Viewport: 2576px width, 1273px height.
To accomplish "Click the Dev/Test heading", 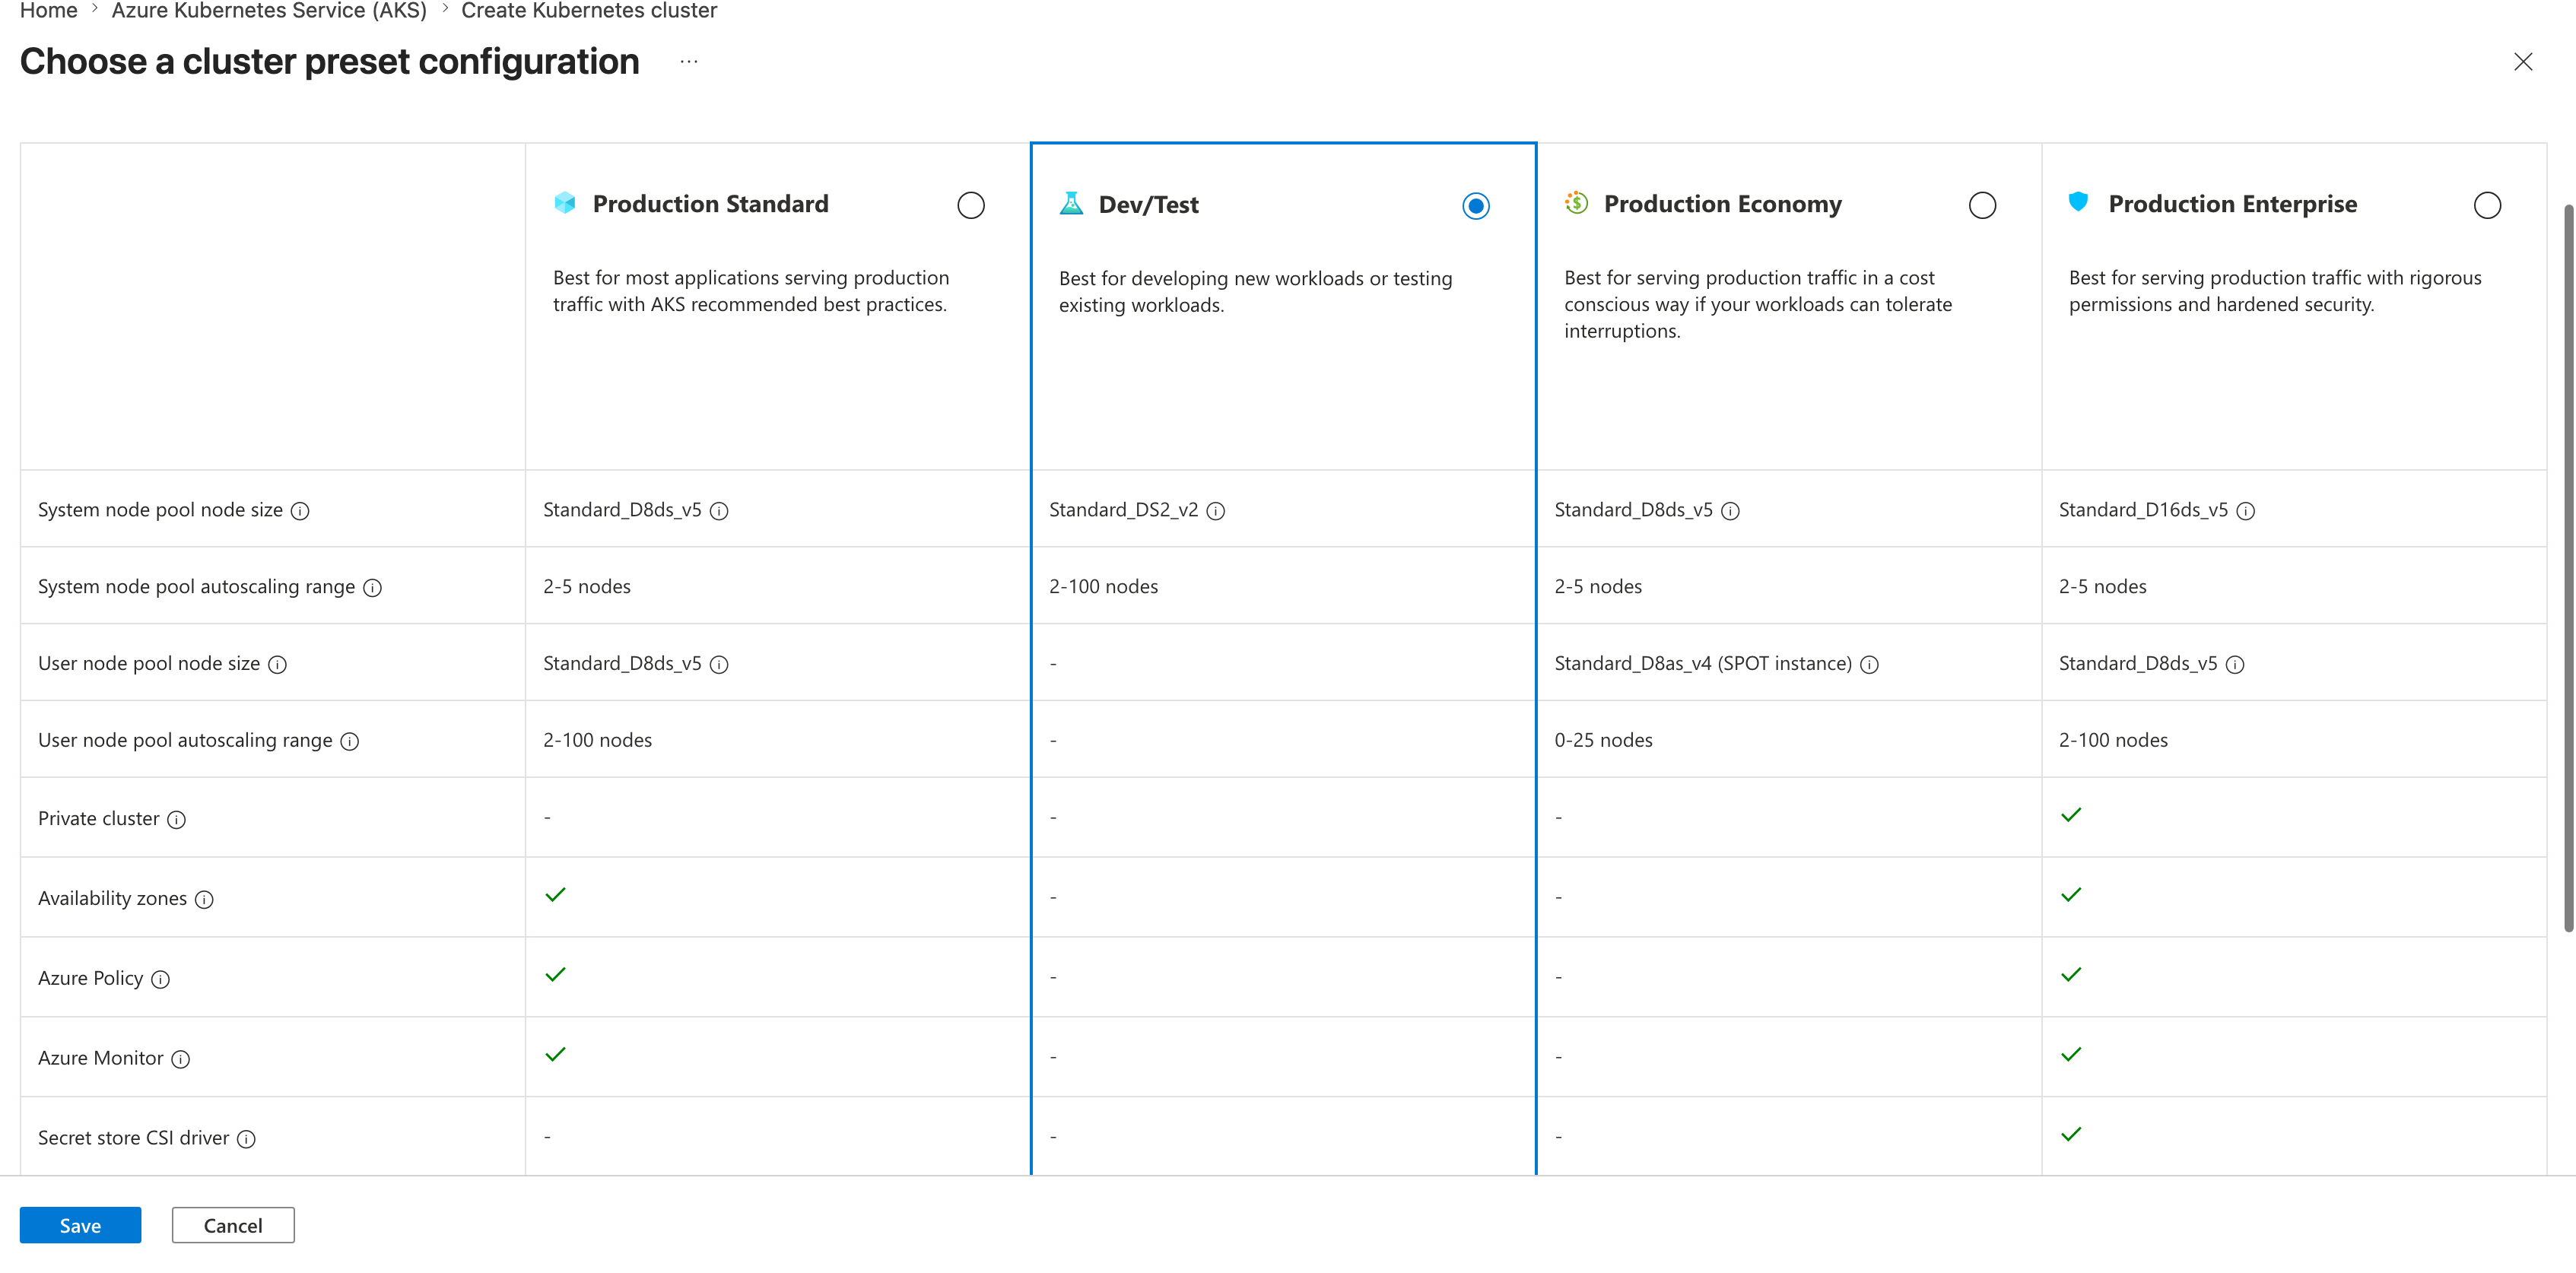I will 1148,205.
